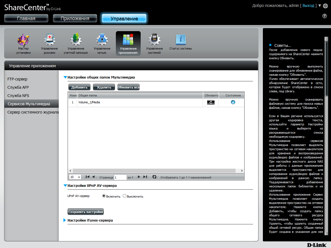Screen dimensions: 331x248
Task: Enable UPnP AV-сервер with Включить
Action: click(x=104, y=196)
